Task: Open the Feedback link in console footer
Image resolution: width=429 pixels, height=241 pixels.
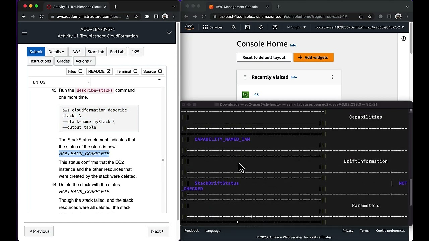Action: point(192,231)
